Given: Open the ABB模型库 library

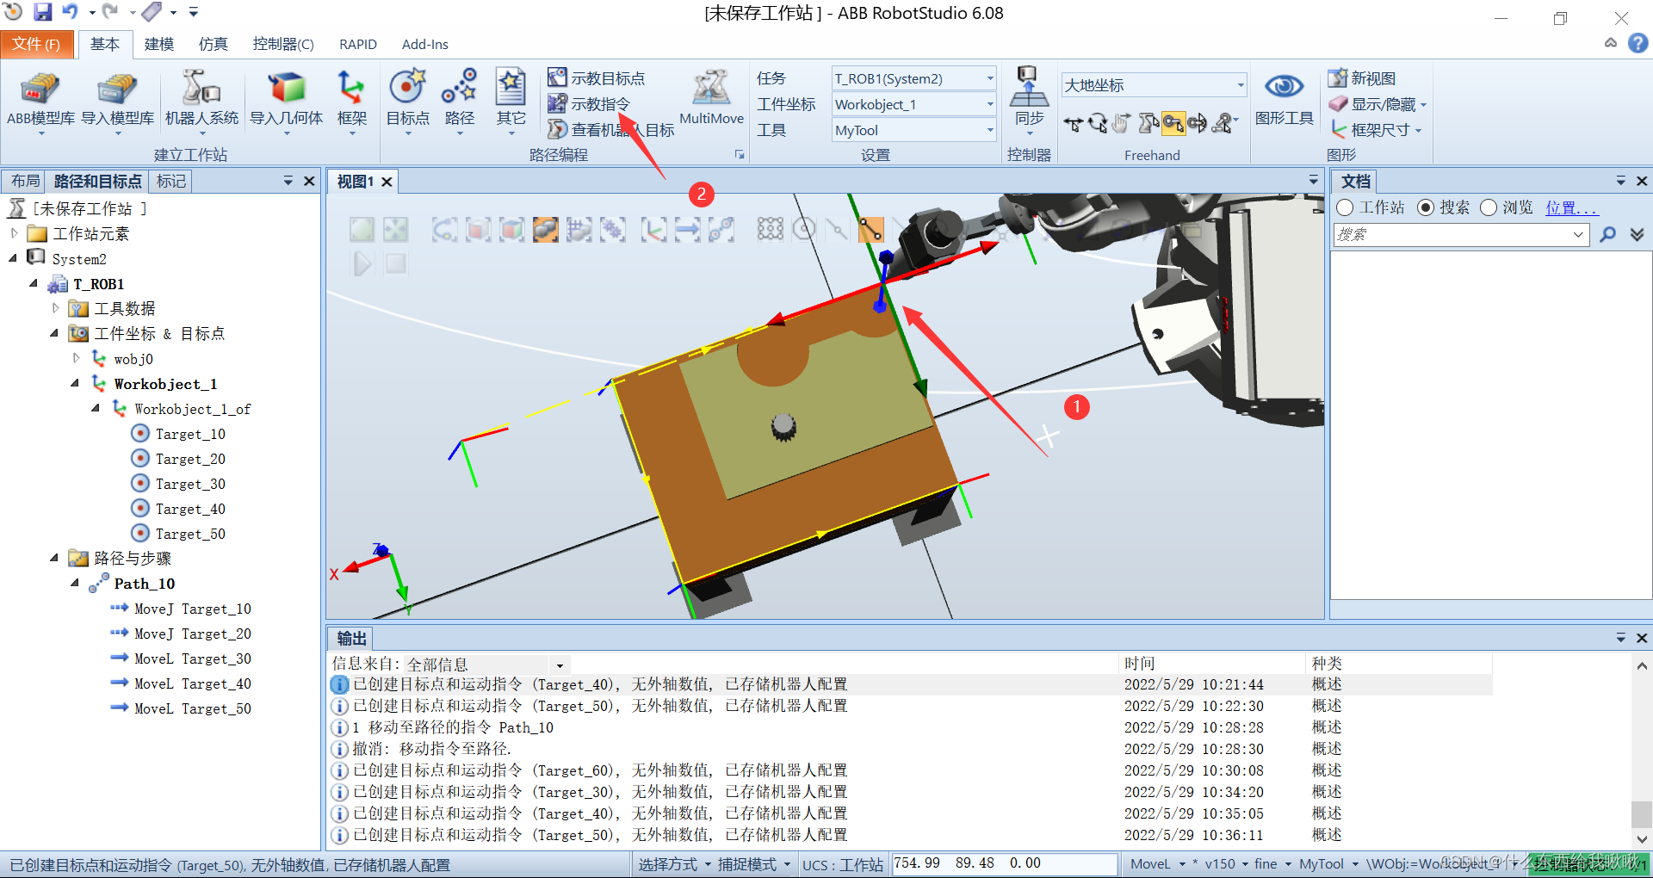Looking at the screenshot, I should [40, 102].
